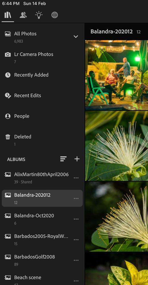
Task: Select Recently Added
Action: tap(42, 75)
